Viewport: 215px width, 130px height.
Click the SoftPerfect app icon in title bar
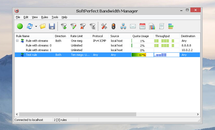tap(17, 11)
